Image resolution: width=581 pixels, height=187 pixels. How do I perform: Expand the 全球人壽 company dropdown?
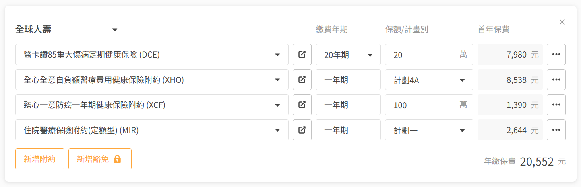point(66,30)
